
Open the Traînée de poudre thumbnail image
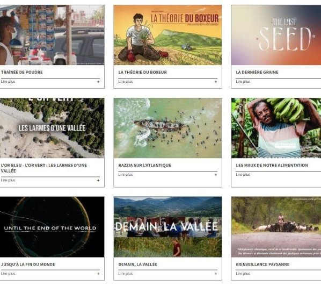pyautogui.click(x=52, y=35)
